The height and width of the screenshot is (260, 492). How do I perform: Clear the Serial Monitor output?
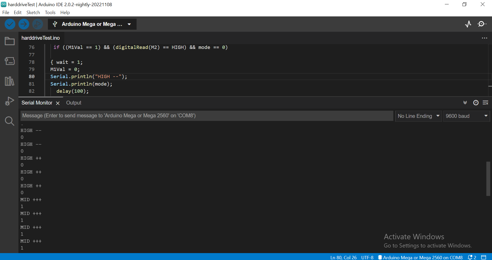tap(486, 102)
